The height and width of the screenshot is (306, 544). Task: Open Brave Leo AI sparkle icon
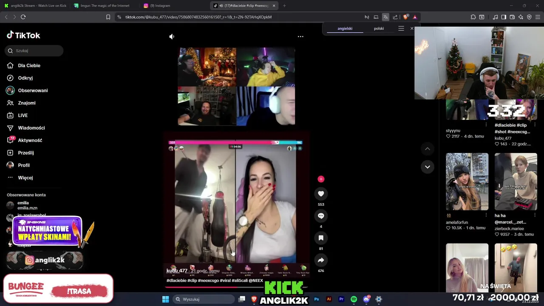(x=521, y=17)
